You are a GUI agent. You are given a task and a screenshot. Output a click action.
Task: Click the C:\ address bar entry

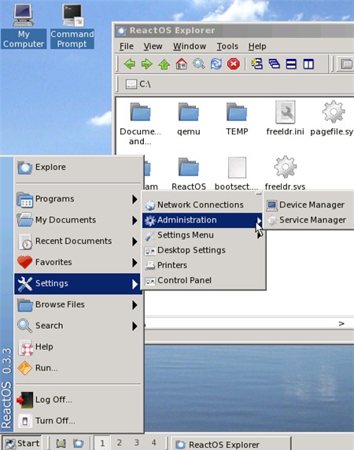click(138, 84)
